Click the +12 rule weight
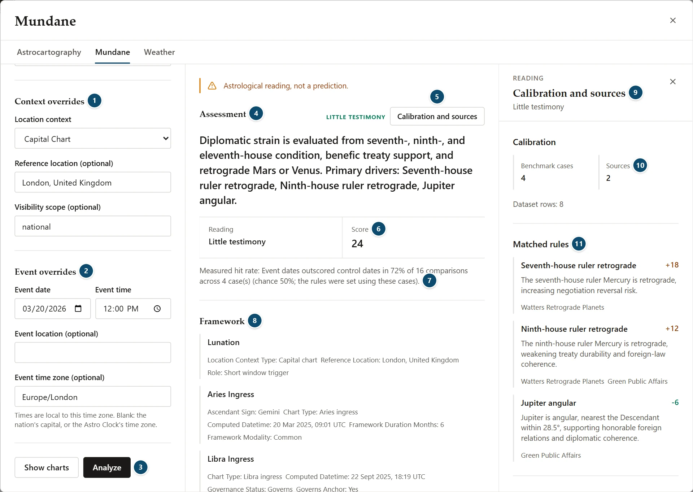Image resolution: width=693 pixels, height=492 pixels. coord(672,328)
